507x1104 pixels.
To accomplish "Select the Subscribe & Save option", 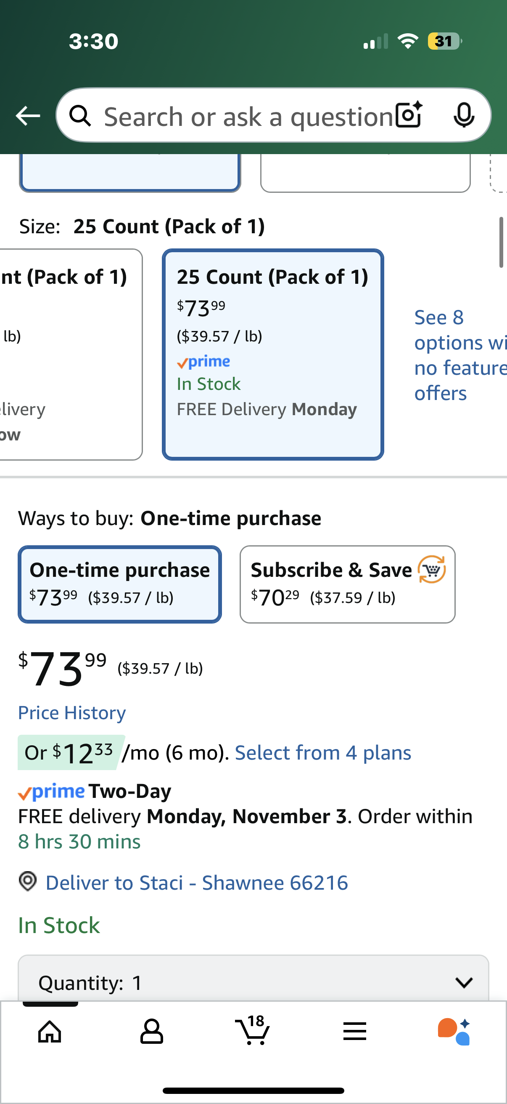I will (x=347, y=584).
